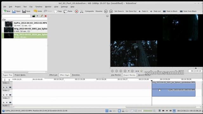This screenshot has height=114, width=203.
Task: Select the GoPro_2013-04-03_1953-03.MP4 clip in project tree
Action: pos(25,24)
